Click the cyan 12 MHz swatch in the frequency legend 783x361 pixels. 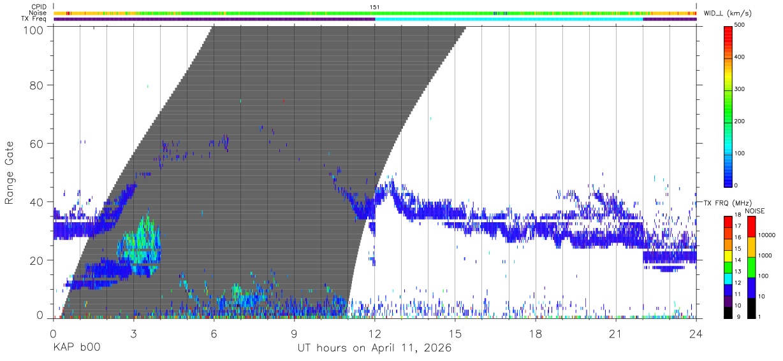[x=728, y=278]
